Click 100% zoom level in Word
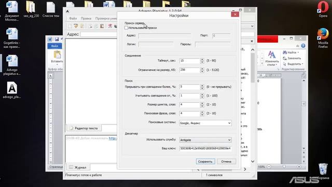This screenshot has height=187, width=332. click(x=261, y=167)
